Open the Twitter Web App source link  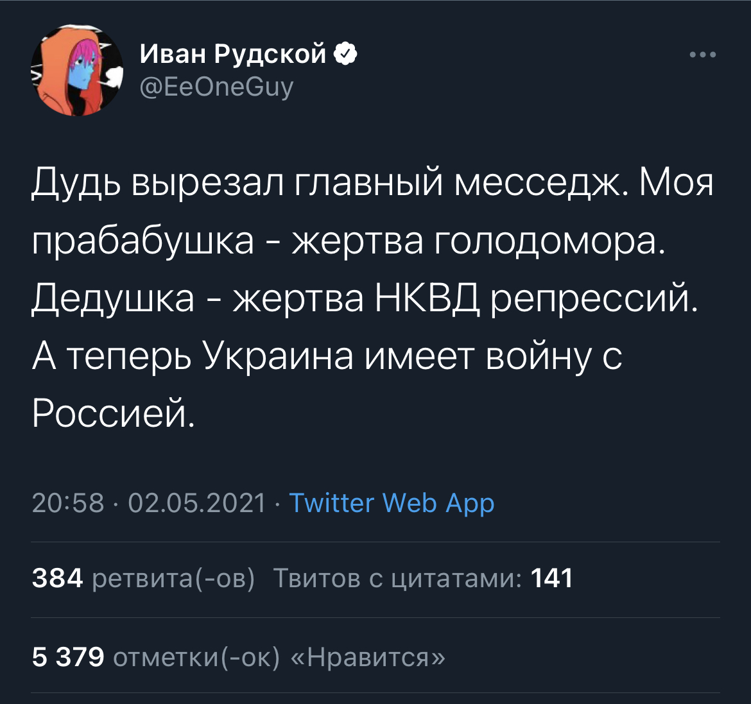(392, 503)
